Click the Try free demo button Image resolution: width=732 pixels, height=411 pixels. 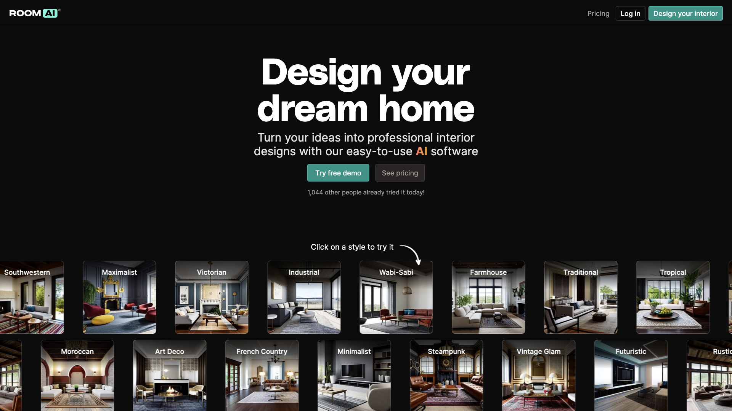[x=338, y=173]
